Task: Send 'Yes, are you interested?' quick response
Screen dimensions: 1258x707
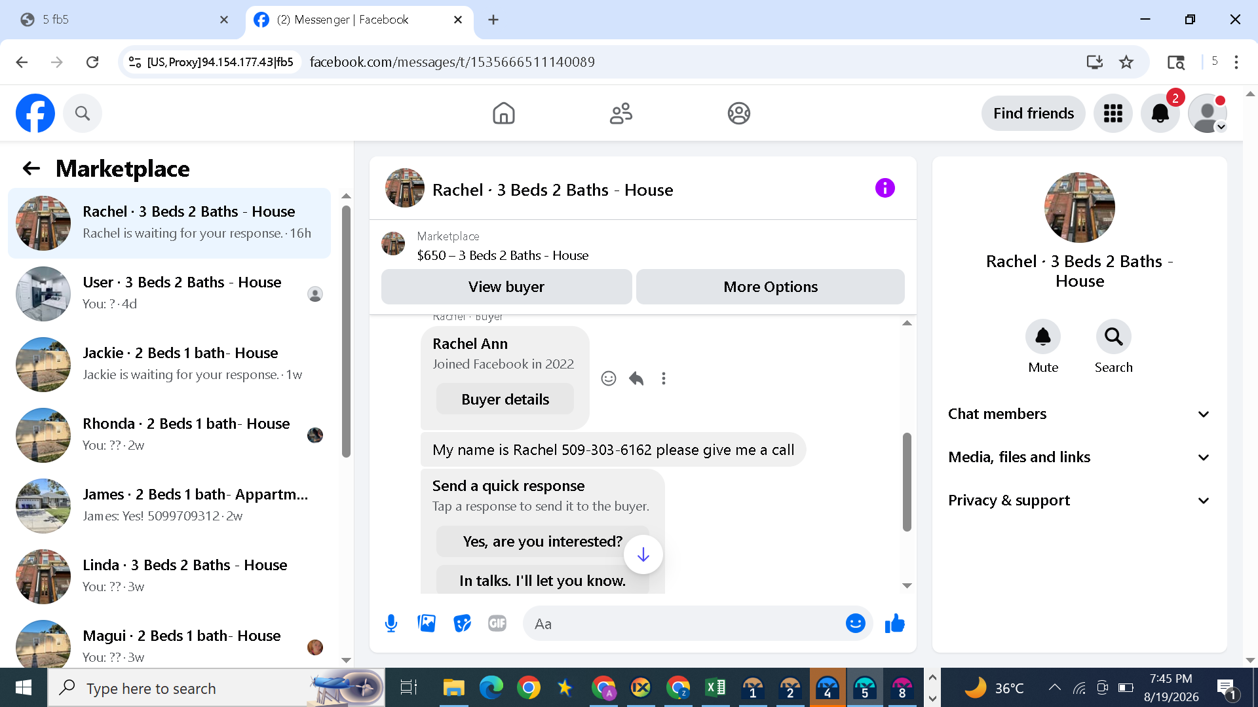Action: click(x=543, y=541)
